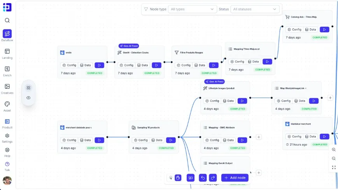The width and height of the screenshot is (338, 190).
Task: Open Config of GenAI - Détection Couleur node
Action: click(126, 65)
